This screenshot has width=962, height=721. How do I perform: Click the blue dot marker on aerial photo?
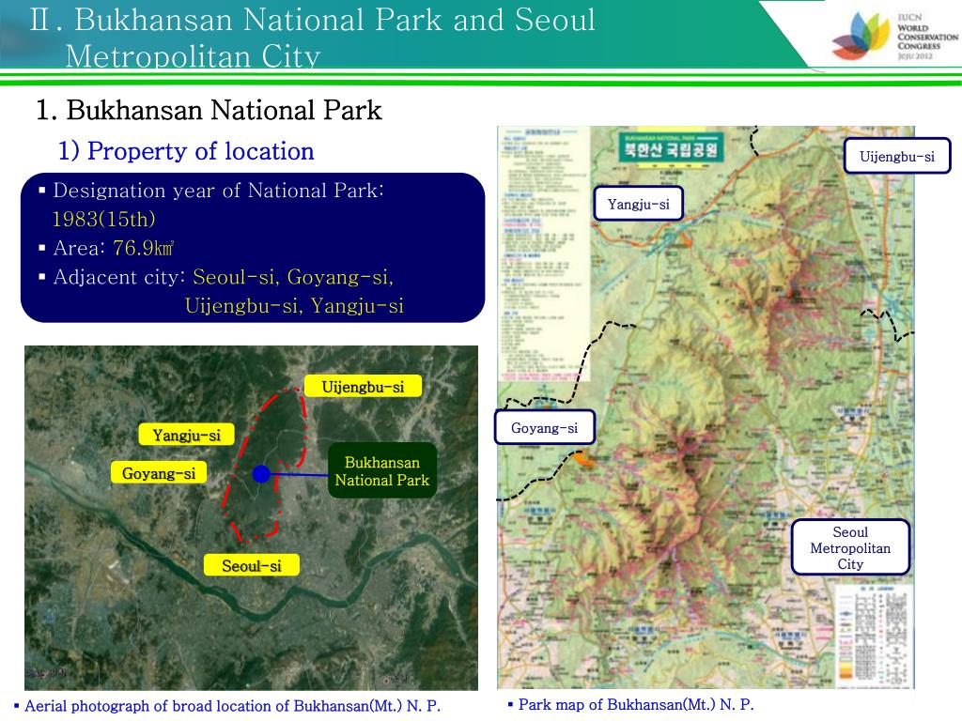pyautogui.click(x=261, y=474)
